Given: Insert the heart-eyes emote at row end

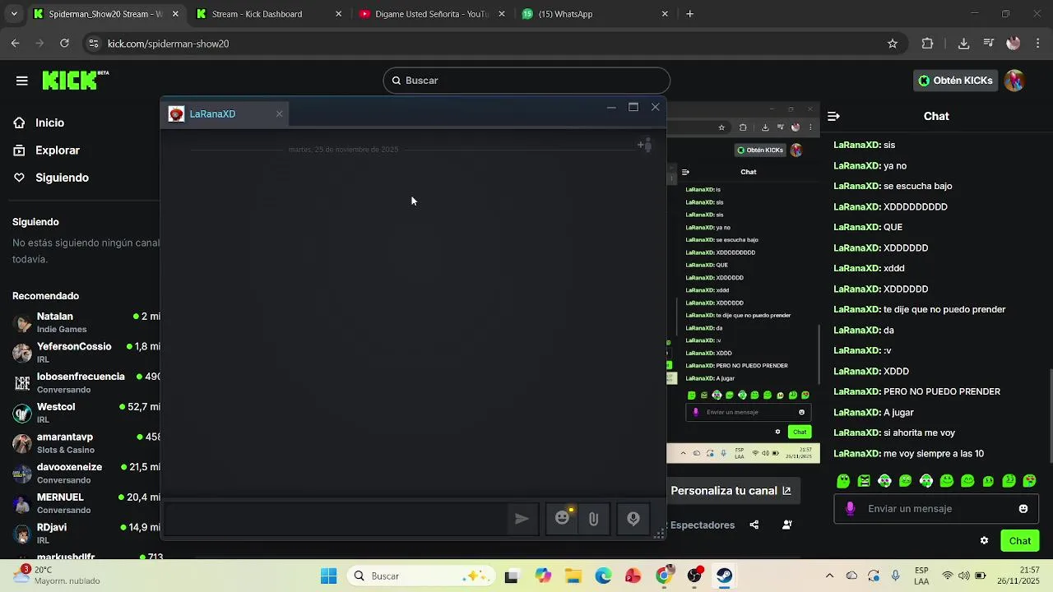Looking at the screenshot, I should point(1029,481).
